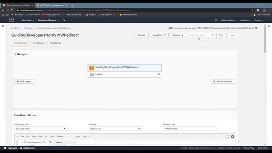Open the Actions dropdown
The height and width of the screenshot is (153, 272).
[x=178, y=35]
